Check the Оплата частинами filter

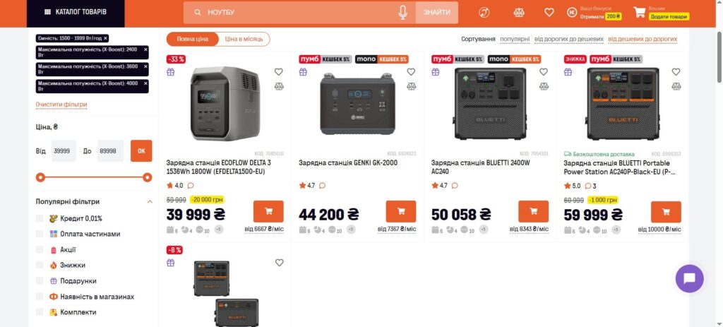pyautogui.click(x=40, y=234)
